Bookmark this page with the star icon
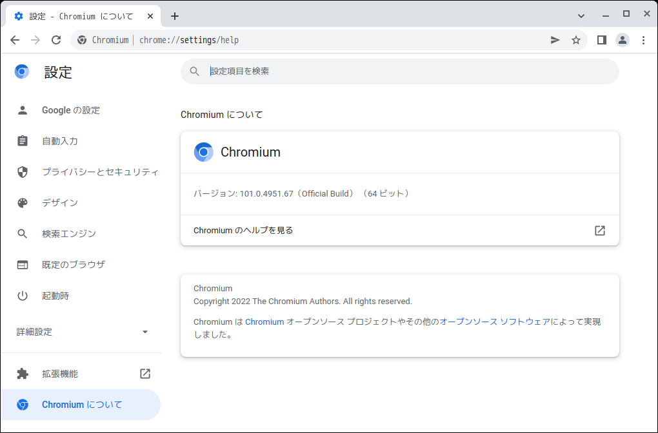The width and height of the screenshot is (658, 433). [576, 40]
